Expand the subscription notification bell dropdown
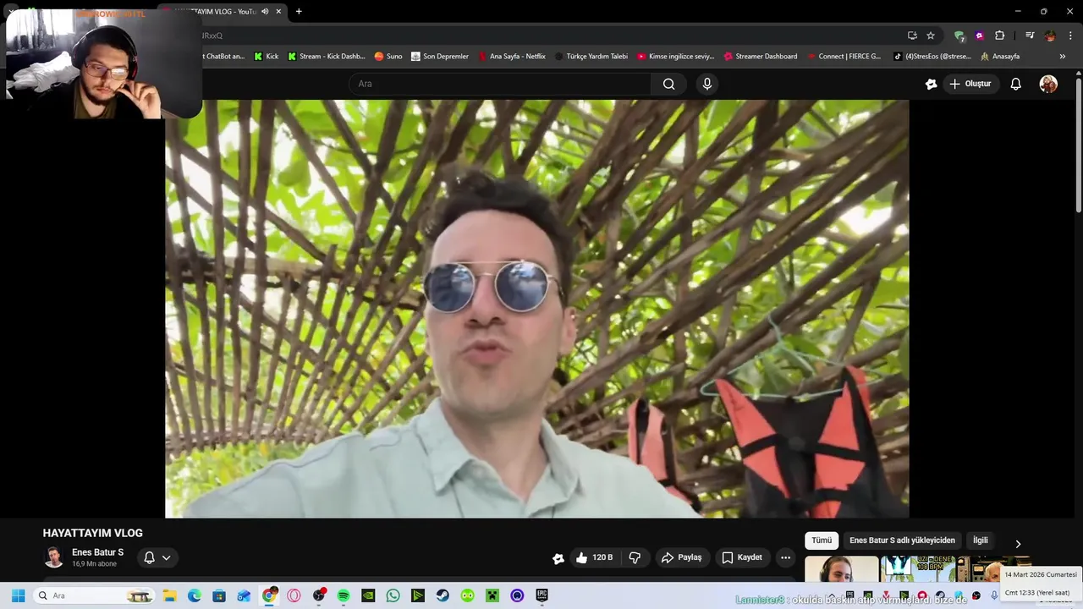The image size is (1083, 609). point(157,557)
